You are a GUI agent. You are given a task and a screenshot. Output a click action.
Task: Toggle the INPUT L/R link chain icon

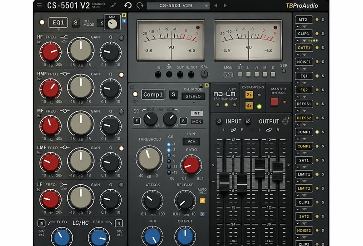233,130
